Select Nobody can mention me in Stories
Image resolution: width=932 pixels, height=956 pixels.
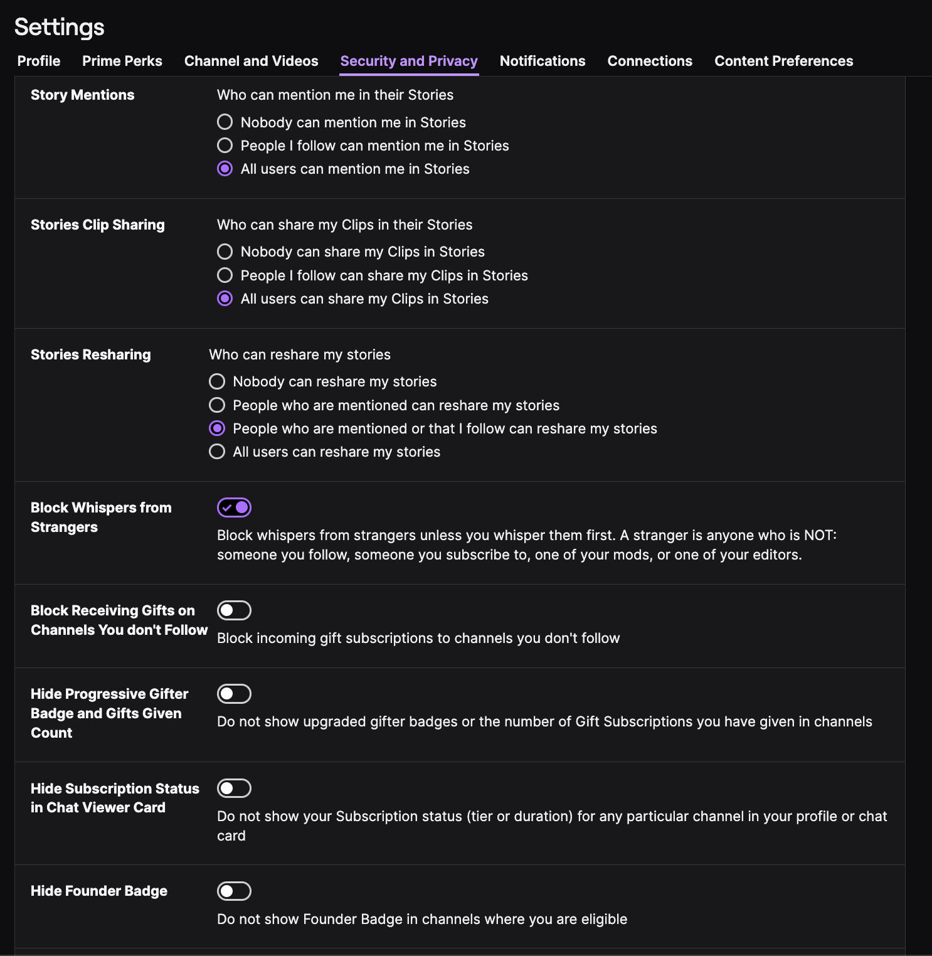(x=225, y=122)
